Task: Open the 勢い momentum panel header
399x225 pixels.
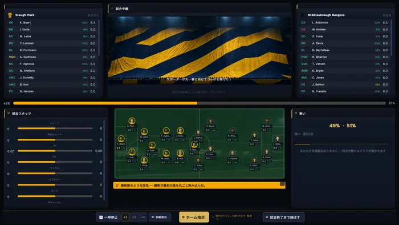Action: point(343,114)
